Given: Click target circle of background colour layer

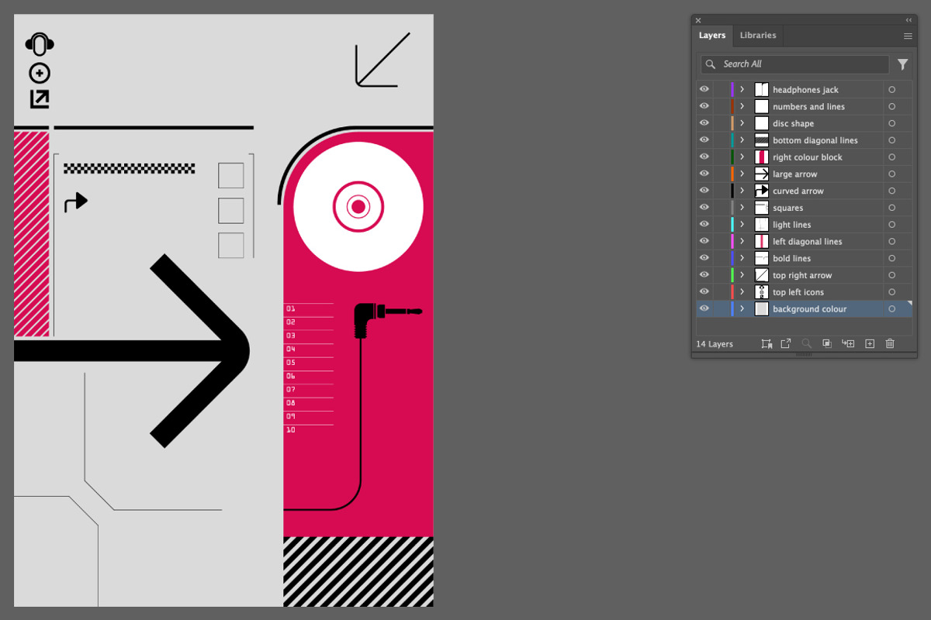Looking at the screenshot, I should [x=892, y=309].
